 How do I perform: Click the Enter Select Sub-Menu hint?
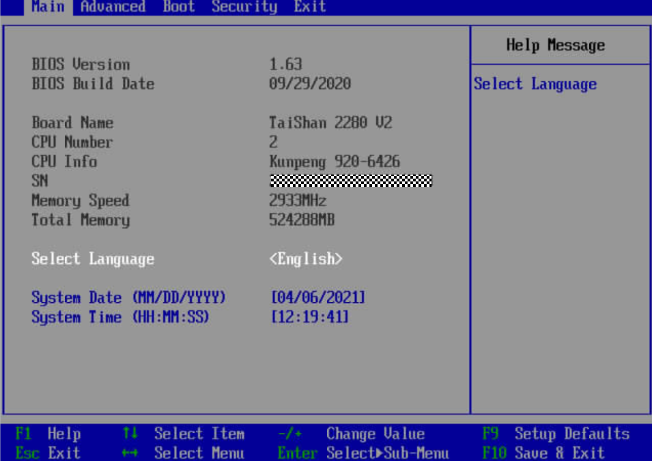[x=363, y=453]
